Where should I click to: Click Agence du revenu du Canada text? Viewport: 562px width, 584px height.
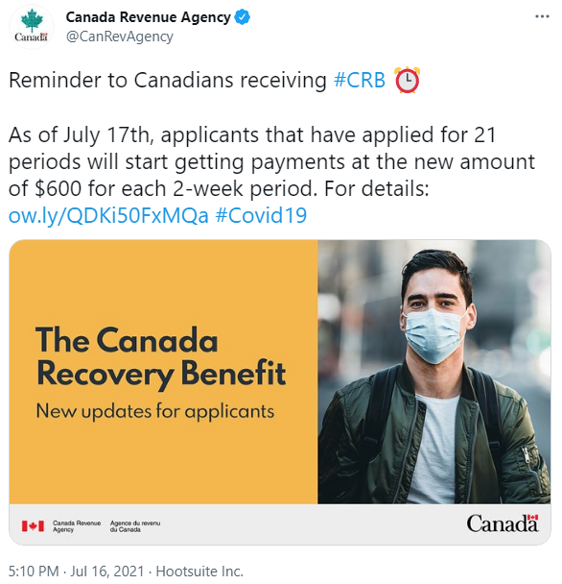[135, 526]
